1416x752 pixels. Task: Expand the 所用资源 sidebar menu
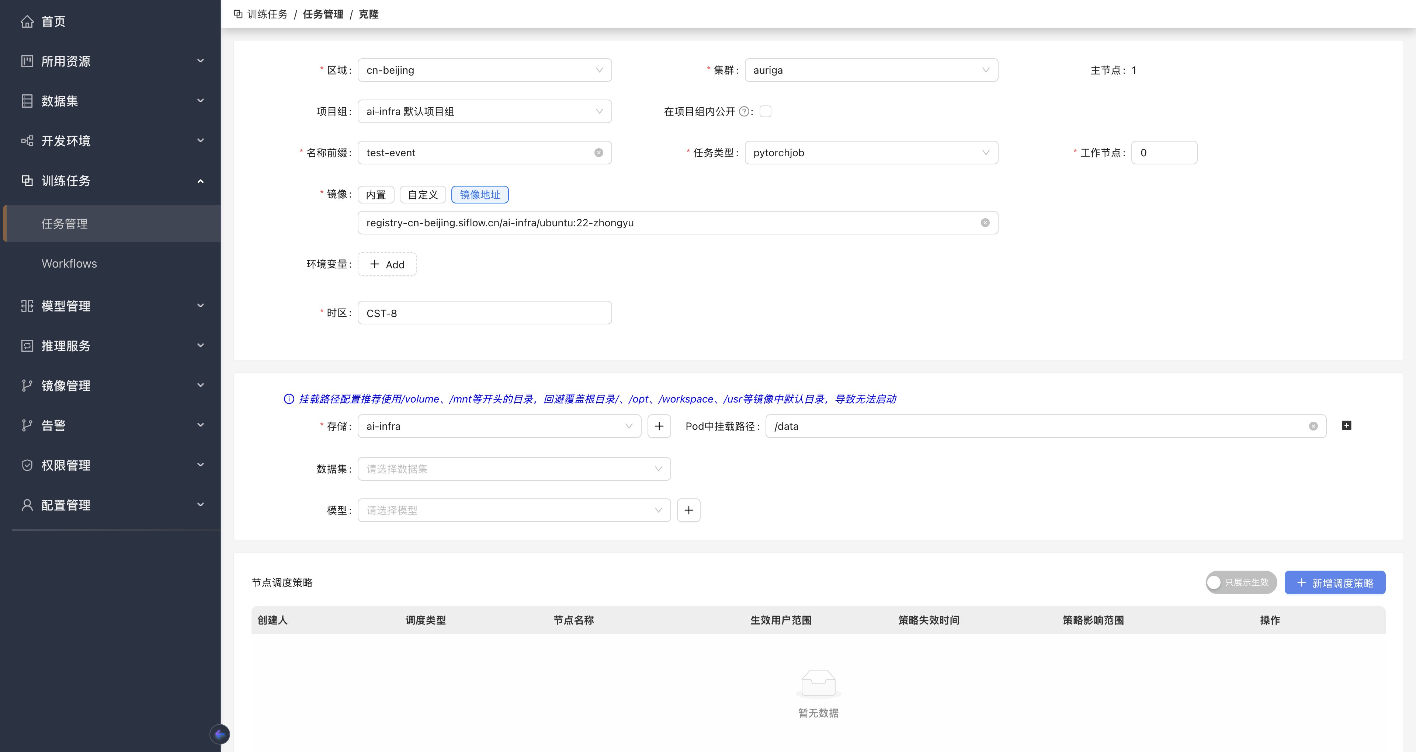point(201,61)
